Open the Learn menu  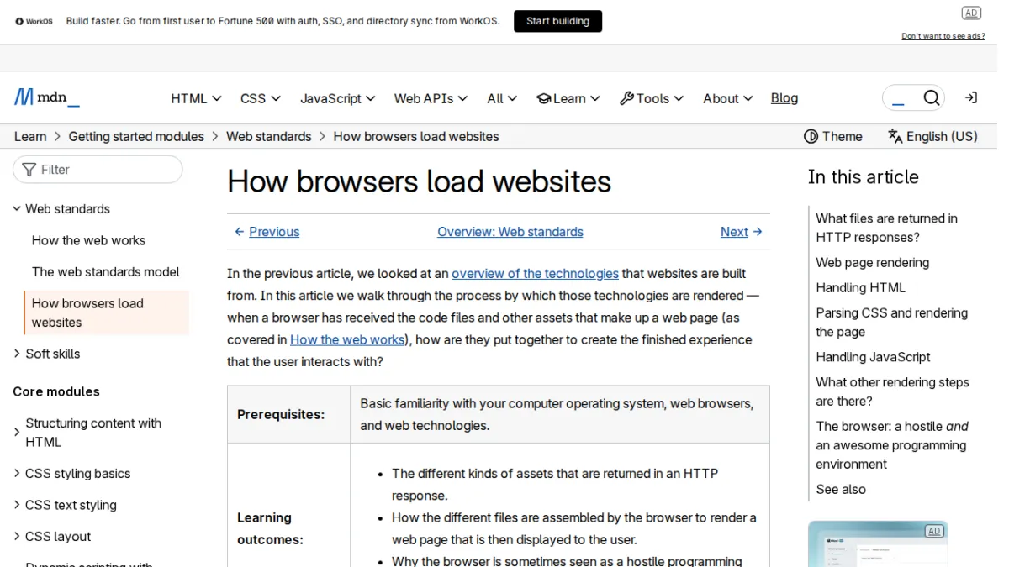[x=568, y=98]
